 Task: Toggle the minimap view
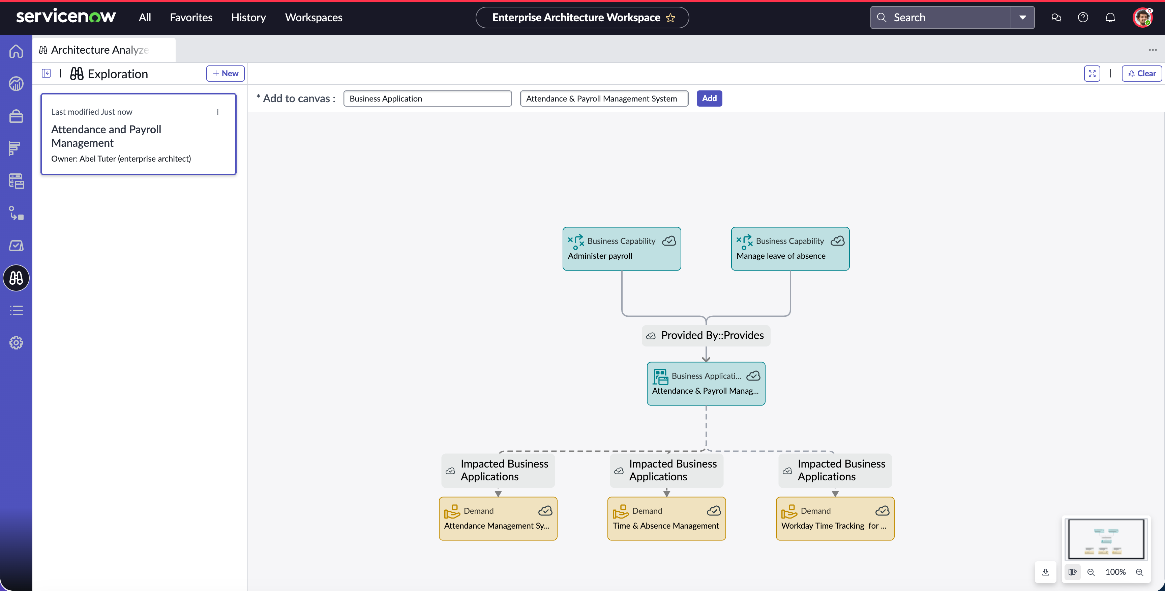(1072, 572)
